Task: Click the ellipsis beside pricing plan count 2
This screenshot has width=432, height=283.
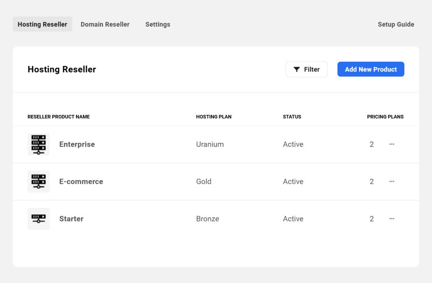Action: (x=391, y=144)
